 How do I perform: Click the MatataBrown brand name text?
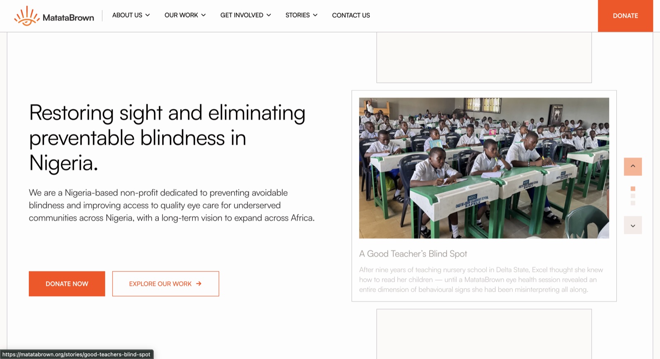(x=68, y=17)
